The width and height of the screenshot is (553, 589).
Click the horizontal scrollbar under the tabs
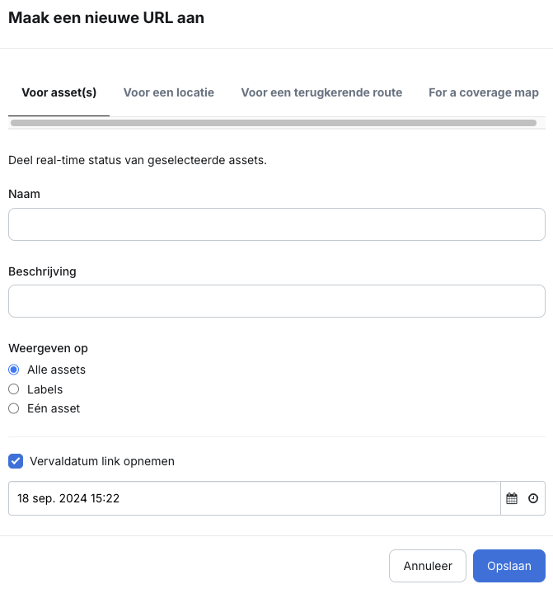point(273,123)
